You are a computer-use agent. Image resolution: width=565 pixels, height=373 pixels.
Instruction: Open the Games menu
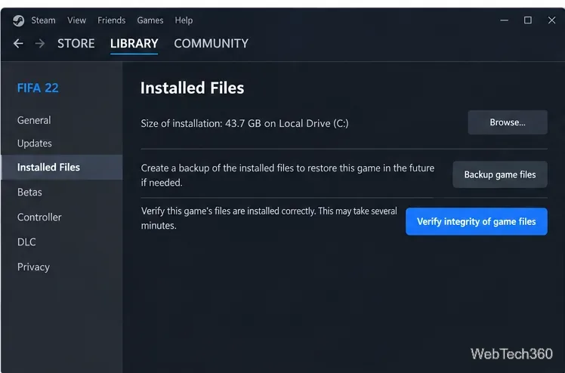150,20
